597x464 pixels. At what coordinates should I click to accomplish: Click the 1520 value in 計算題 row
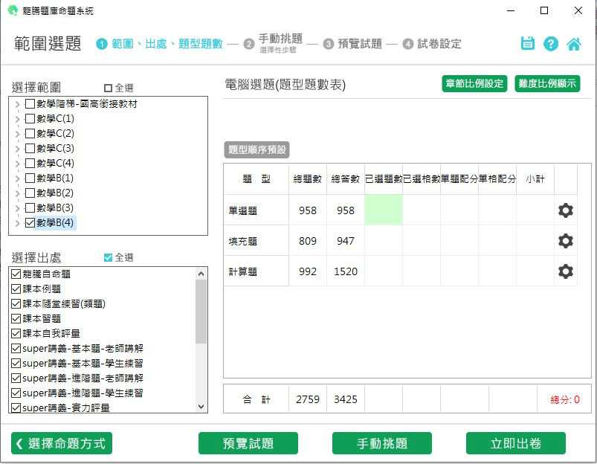point(346,271)
